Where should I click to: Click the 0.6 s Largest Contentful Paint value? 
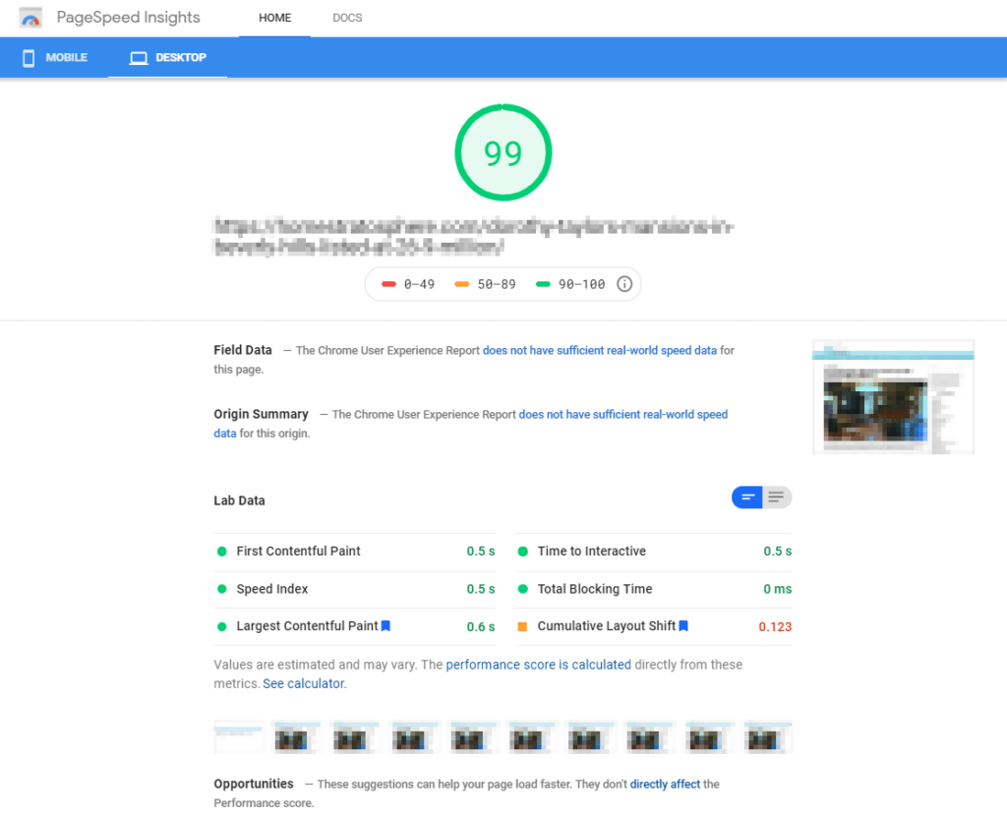click(x=481, y=627)
